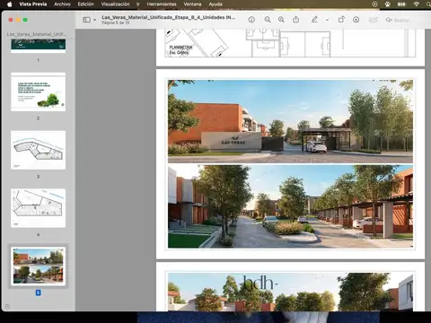Image resolution: width=431 pixels, height=323 pixels.
Task: Maximize the Preview window
Action: pyautogui.click(x=25, y=20)
